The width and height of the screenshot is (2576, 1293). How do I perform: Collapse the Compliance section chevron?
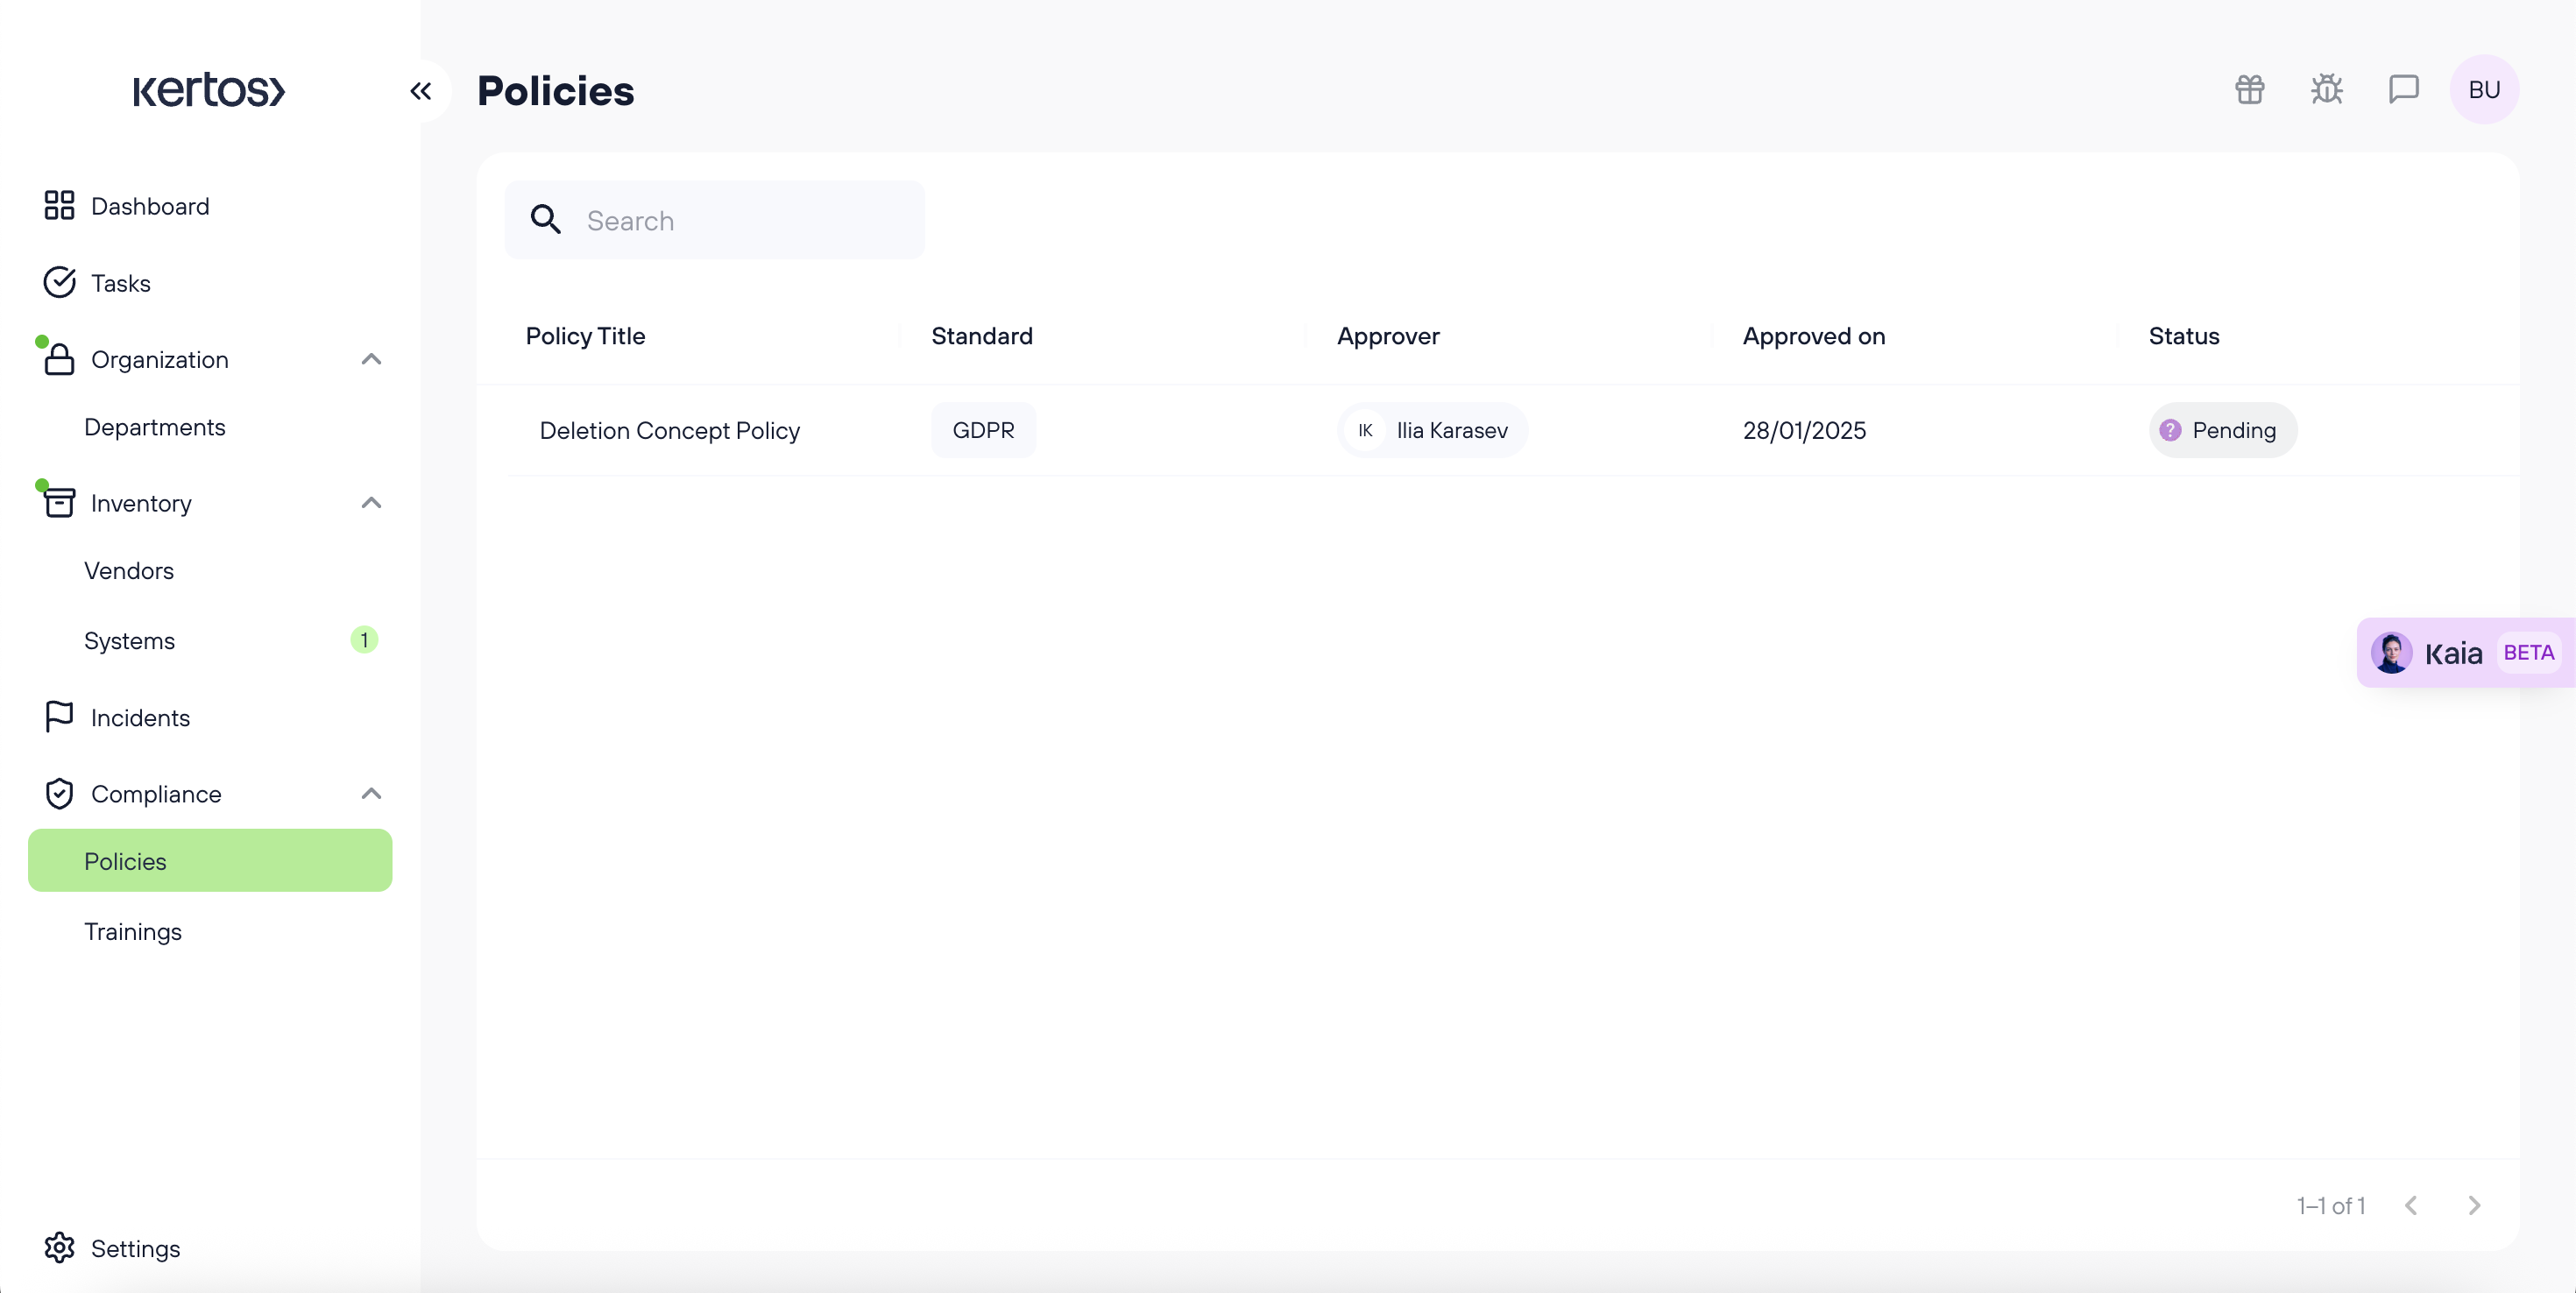[x=371, y=794]
